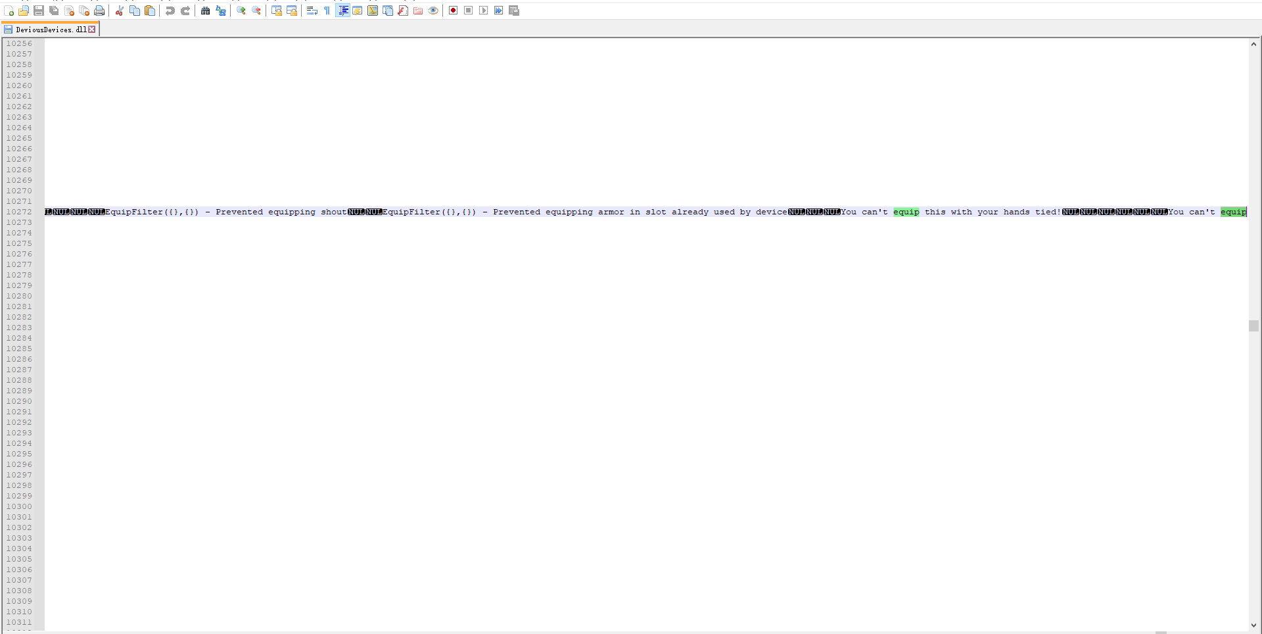The height and width of the screenshot is (634, 1262).
Task: Undo the last edit
Action: click(x=170, y=11)
